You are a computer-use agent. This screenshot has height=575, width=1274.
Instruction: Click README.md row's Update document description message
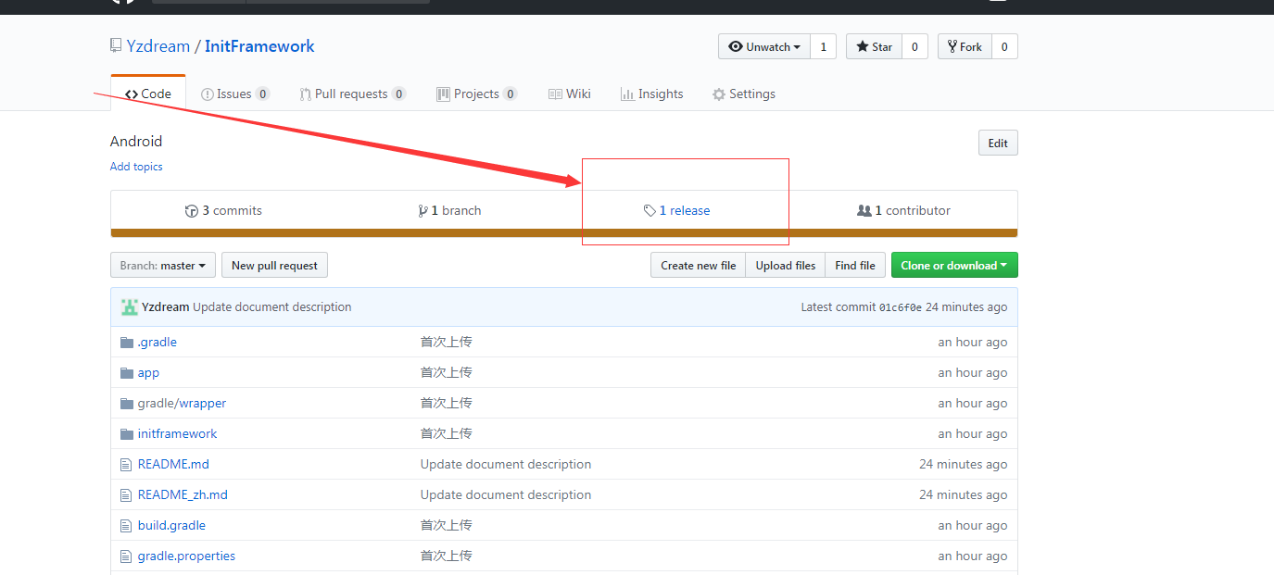(x=506, y=465)
